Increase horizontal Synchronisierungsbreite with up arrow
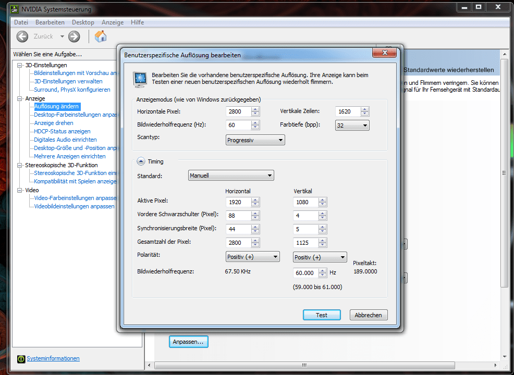The image size is (514, 375). 255,227
